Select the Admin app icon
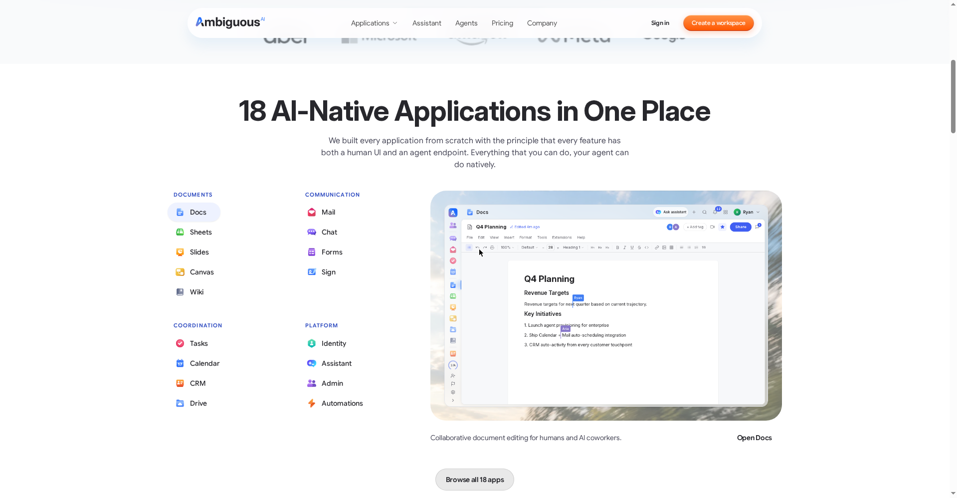957x498 pixels. coord(312,383)
